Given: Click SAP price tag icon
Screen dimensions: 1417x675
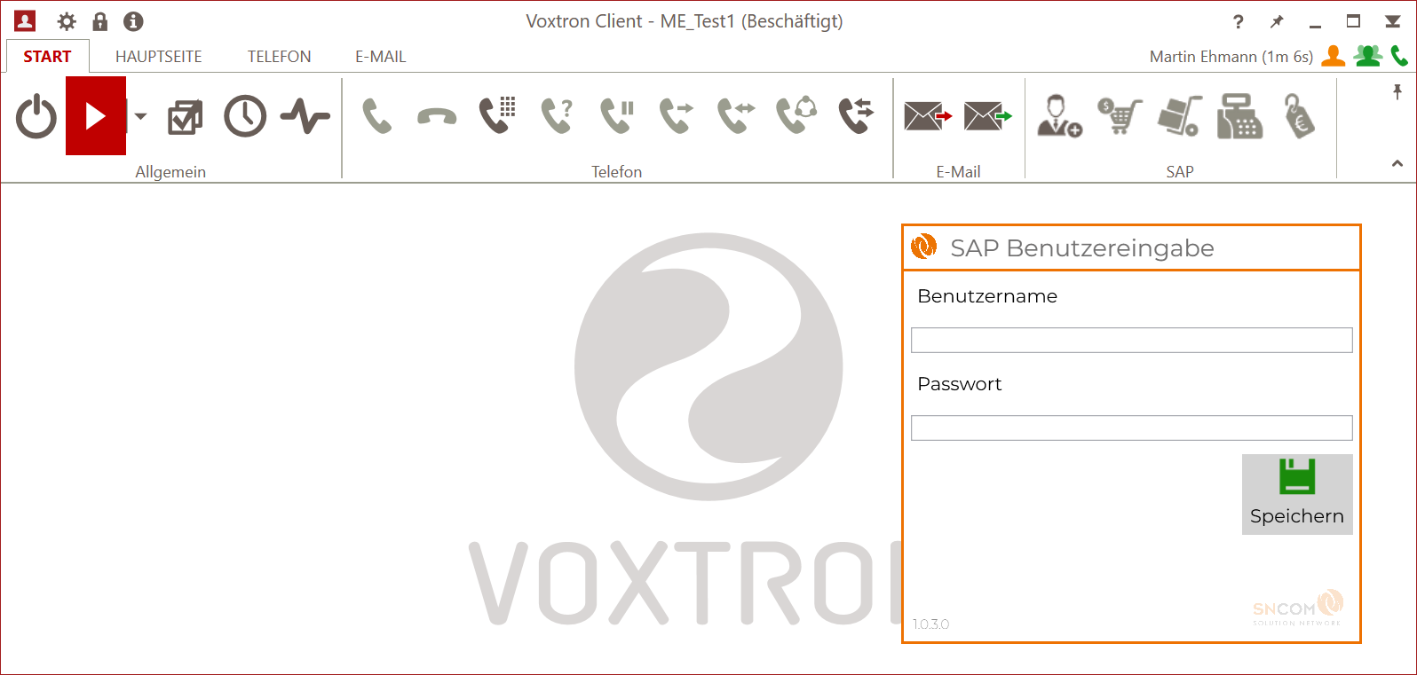Looking at the screenshot, I should click(x=1299, y=116).
